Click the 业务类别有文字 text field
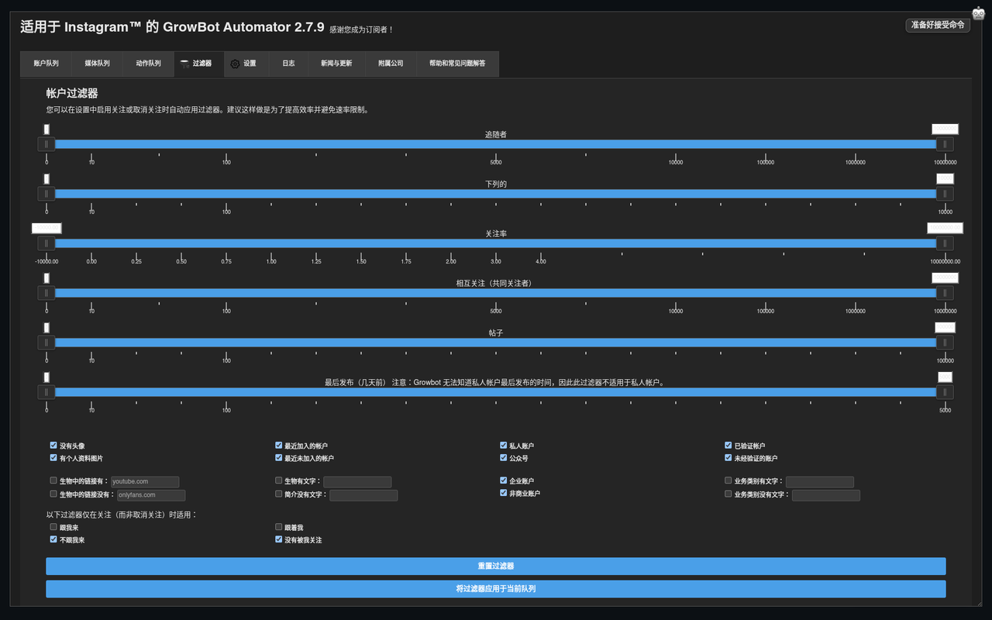This screenshot has width=992, height=620. (x=820, y=482)
